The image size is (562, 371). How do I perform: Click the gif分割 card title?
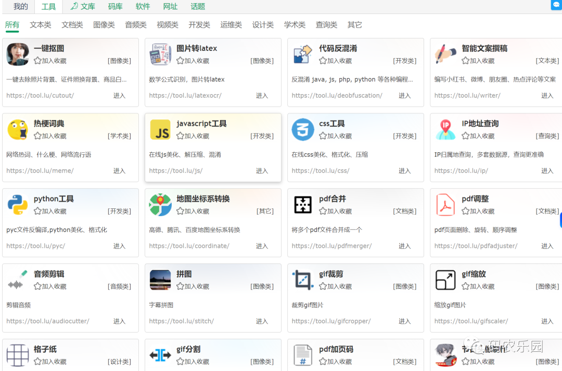[188, 349]
